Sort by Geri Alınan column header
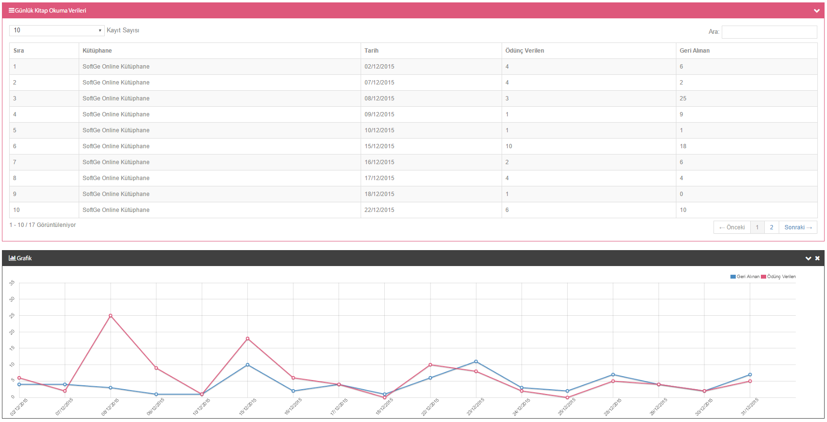Screen dimensions: 827x422 (746, 51)
